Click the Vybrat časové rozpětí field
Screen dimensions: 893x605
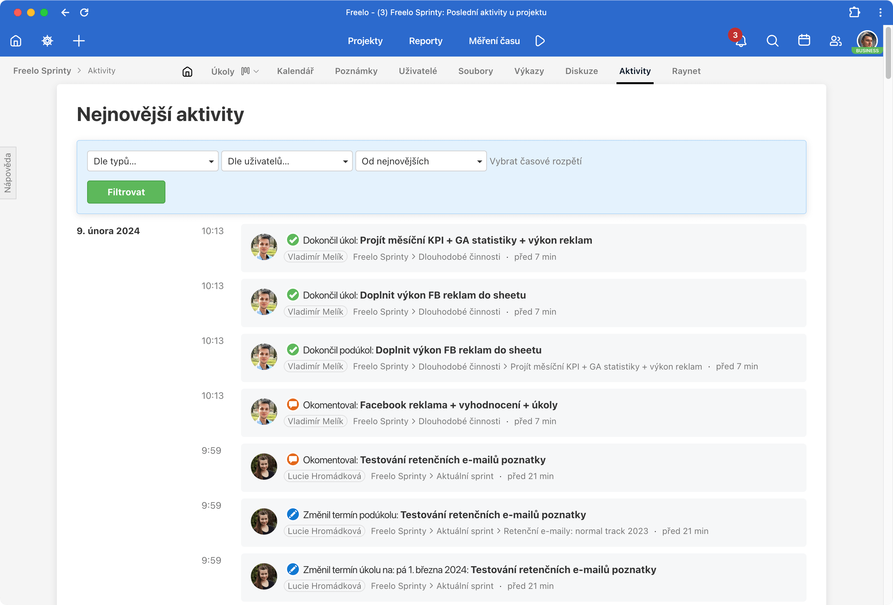click(x=535, y=161)
